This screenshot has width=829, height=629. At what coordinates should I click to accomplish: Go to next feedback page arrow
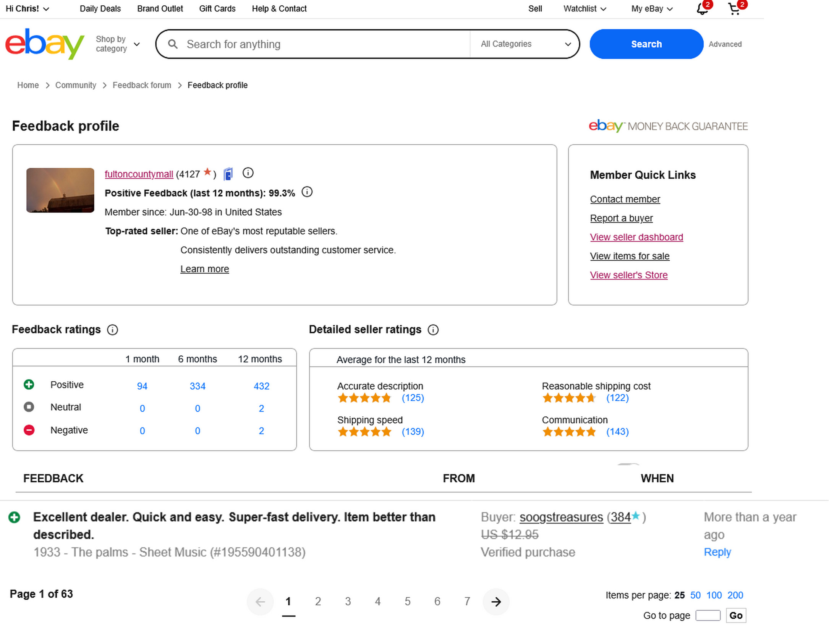496,602
